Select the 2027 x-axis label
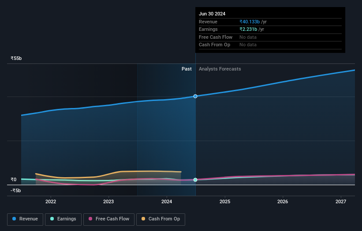The image size is (362, 231). click(341, 202)
